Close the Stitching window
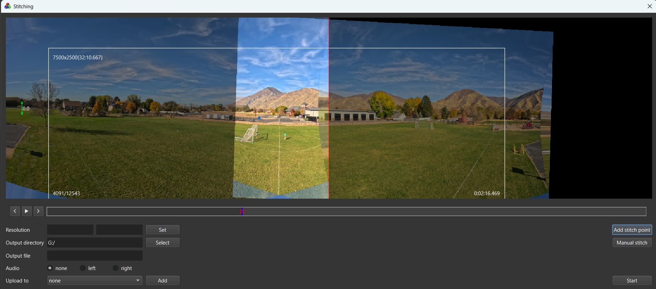This screenshot has width=656, height=289. pos(649,6)
